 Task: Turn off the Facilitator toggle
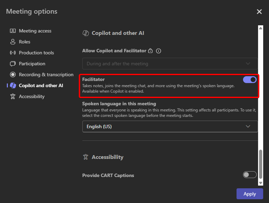click(250, 80)
